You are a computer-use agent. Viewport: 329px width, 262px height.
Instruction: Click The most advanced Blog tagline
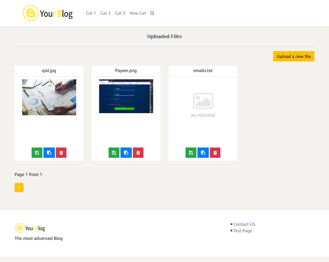coord(39,238)
